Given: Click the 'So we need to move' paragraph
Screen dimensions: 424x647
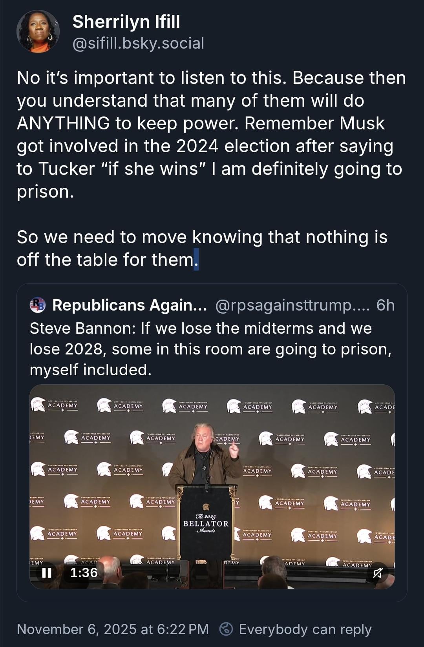Looking at the screenshot, I should click(x=202, y=248).
